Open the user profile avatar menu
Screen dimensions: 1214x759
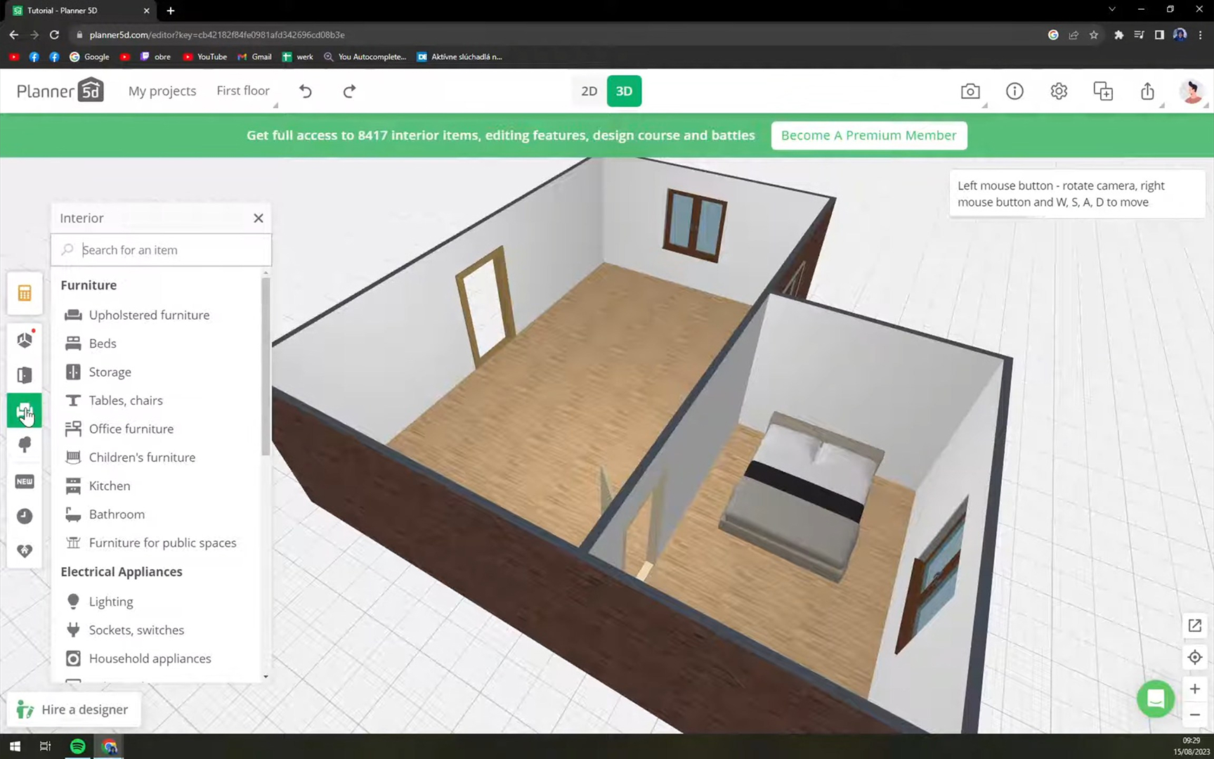coord(1191,91)
